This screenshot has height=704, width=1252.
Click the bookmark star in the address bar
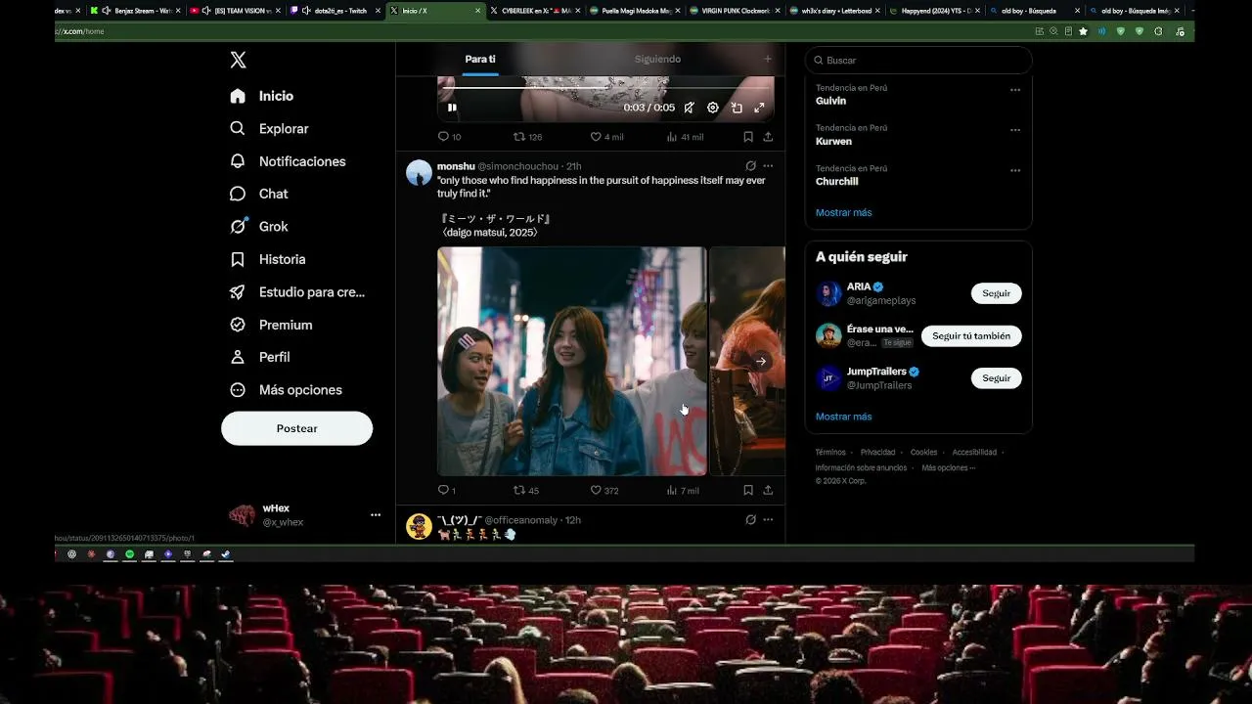pos(1083,31)
